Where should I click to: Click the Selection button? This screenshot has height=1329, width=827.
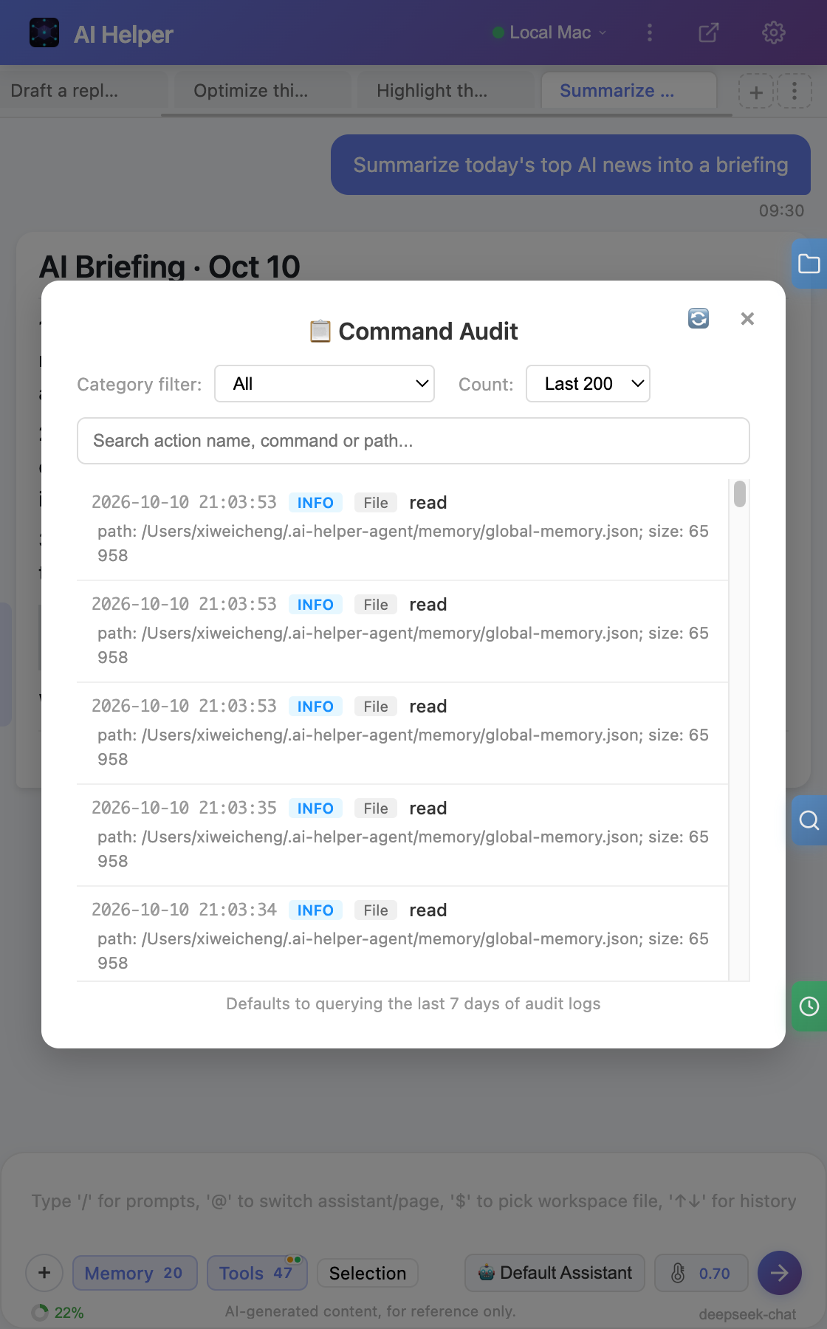(x=368, y=1273)
